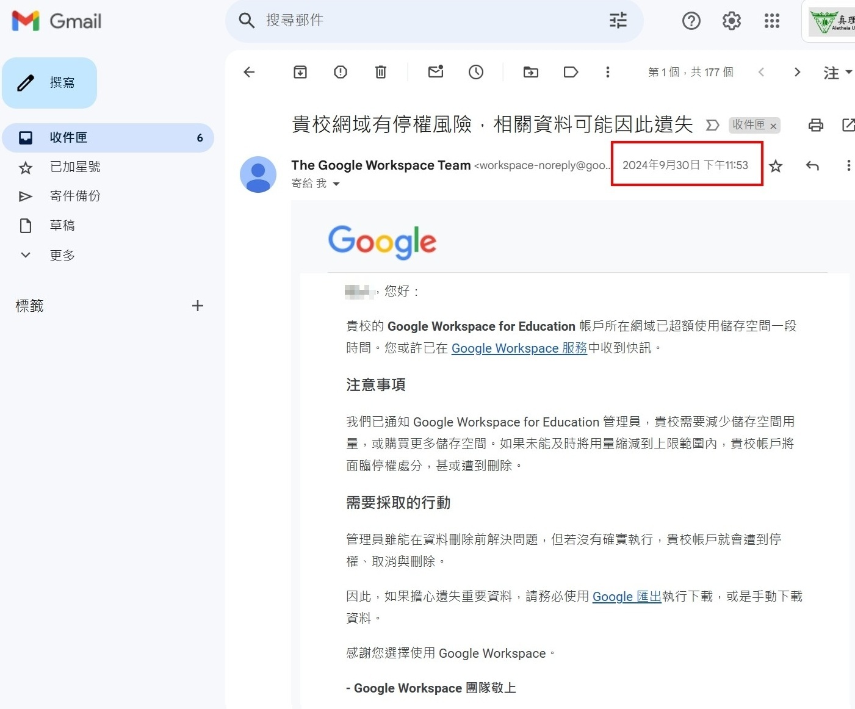The height and width of the screenshot is (709, 855).
Task: Open the help question mark icon
Action: (691, 21)
